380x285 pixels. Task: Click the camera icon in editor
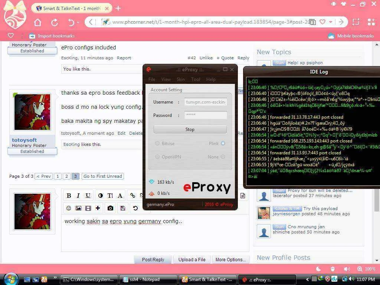[x=110, y=208]
